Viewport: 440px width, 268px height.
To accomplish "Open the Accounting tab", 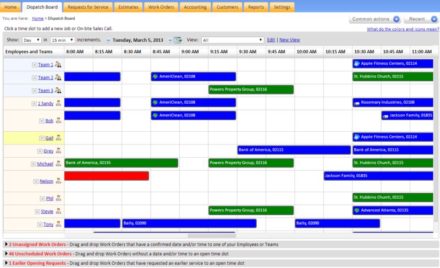I will coord(195,7).
